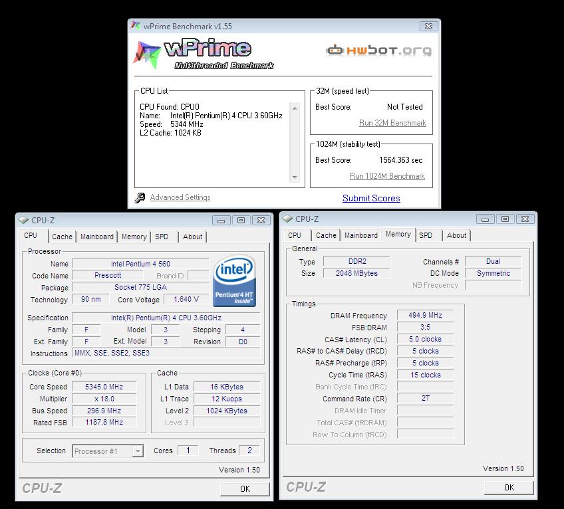Click the Size 2048 MBytes field
564x509 pixels.
click(x=356, y=273)
